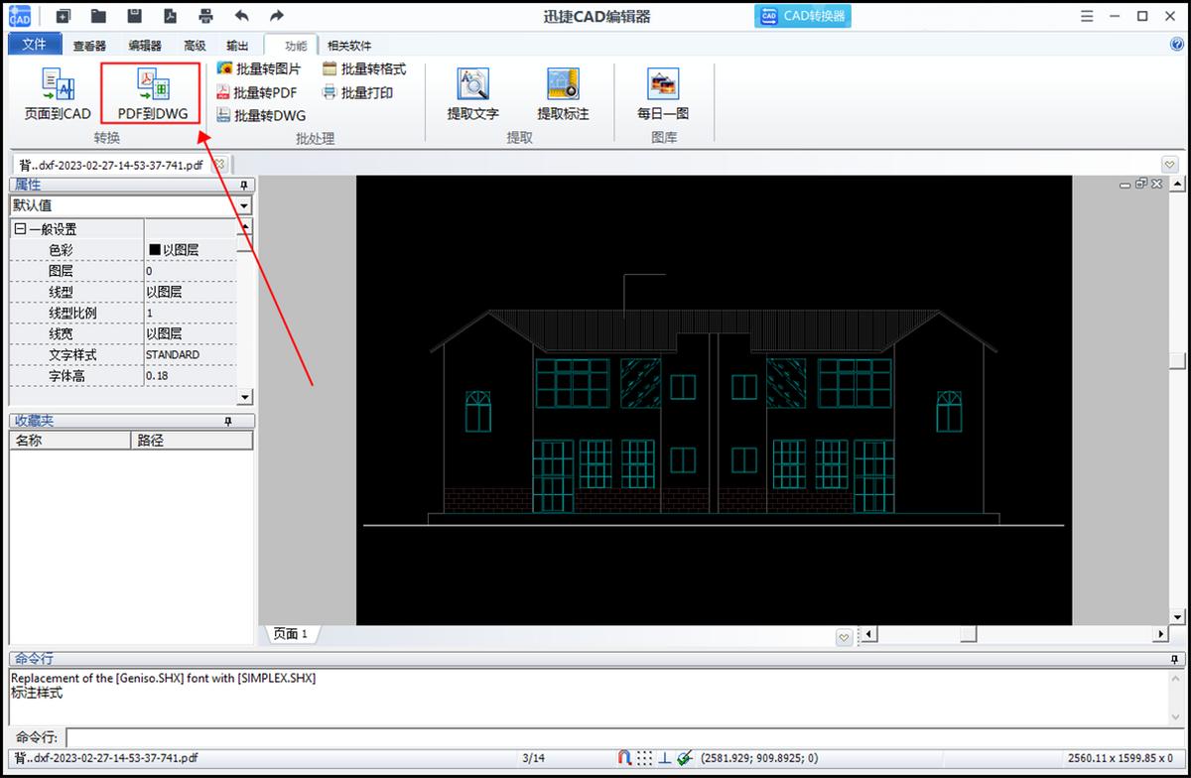
Task: Open the 提取标注 annotation extraction tool
Action: [561, 94]
